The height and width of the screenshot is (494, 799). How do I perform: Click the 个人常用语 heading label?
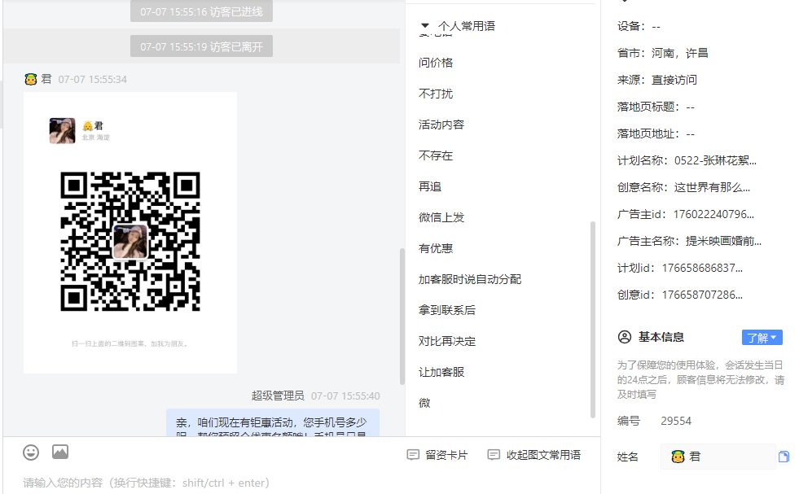466,26
